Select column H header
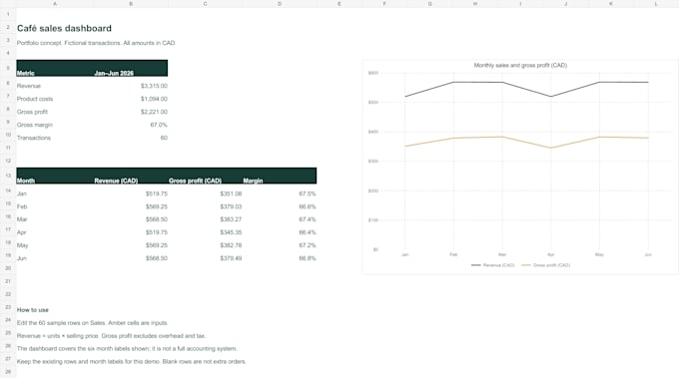This screenshot has width=679, height=378. [475, 3]
